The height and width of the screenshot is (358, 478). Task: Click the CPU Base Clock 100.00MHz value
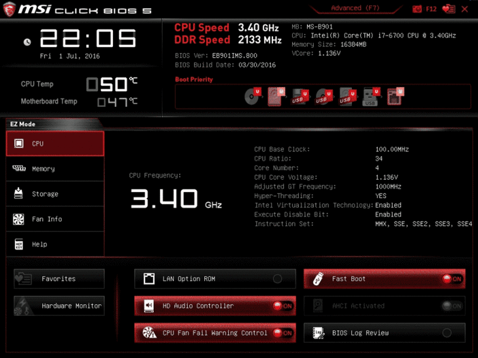point(392,149)
